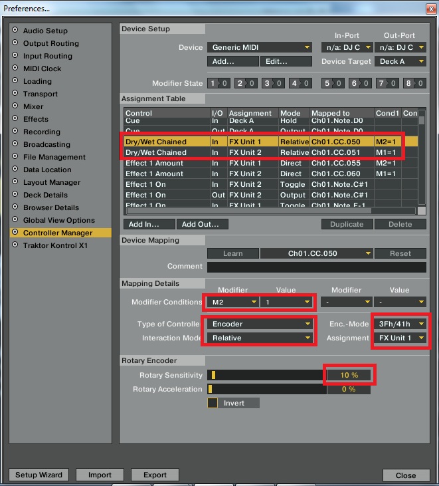The width and height of the screenshot is (439, 486).
Task: Toggle Modifier State 3 indicator
Action: click(x=273, y=83)
